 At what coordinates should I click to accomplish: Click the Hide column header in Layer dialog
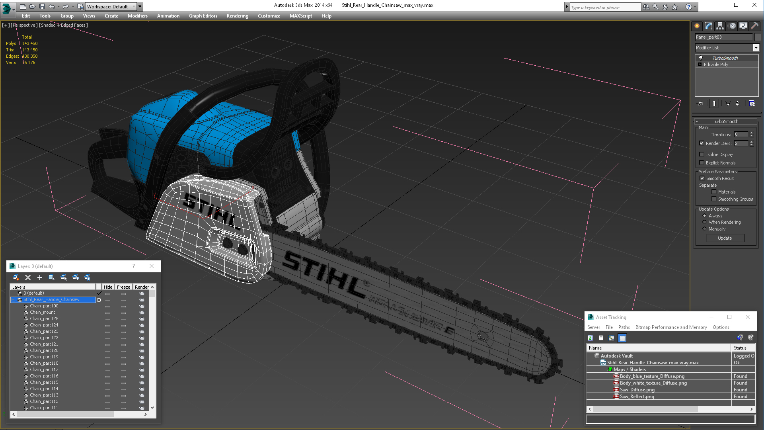click(108, 287)
